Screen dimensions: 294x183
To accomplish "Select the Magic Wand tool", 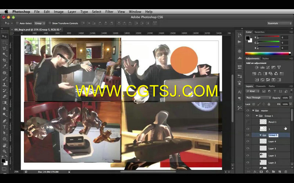I will tap(4, 54).
